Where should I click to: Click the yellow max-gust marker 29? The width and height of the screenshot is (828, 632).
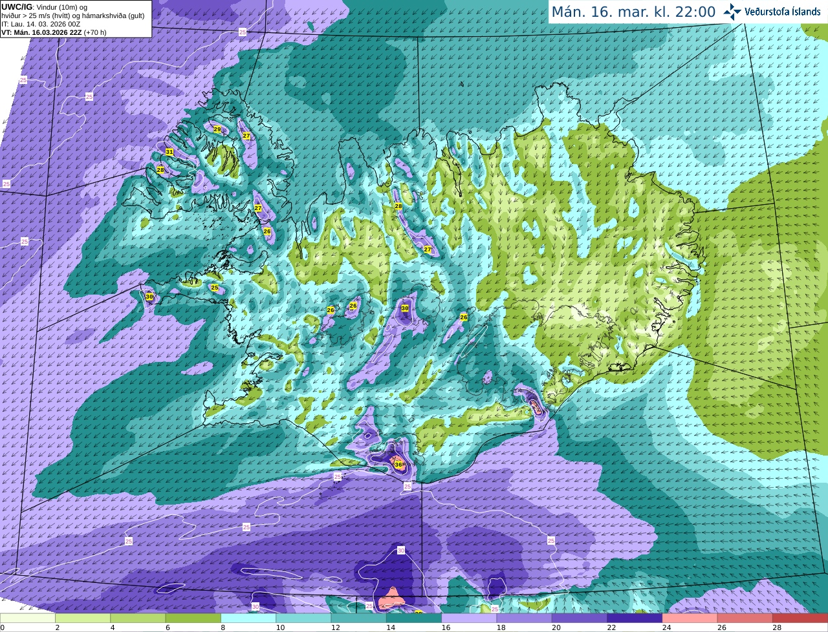coord(217,130)
